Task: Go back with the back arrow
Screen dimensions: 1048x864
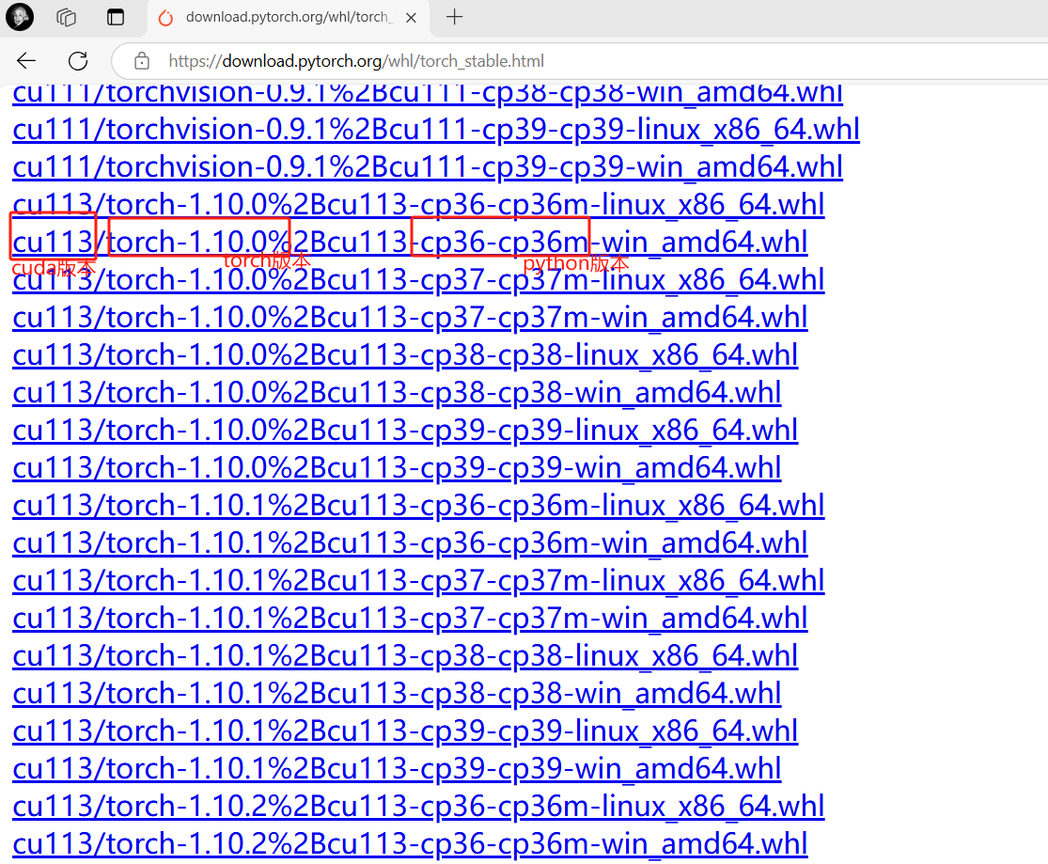Action: (26, 61)
